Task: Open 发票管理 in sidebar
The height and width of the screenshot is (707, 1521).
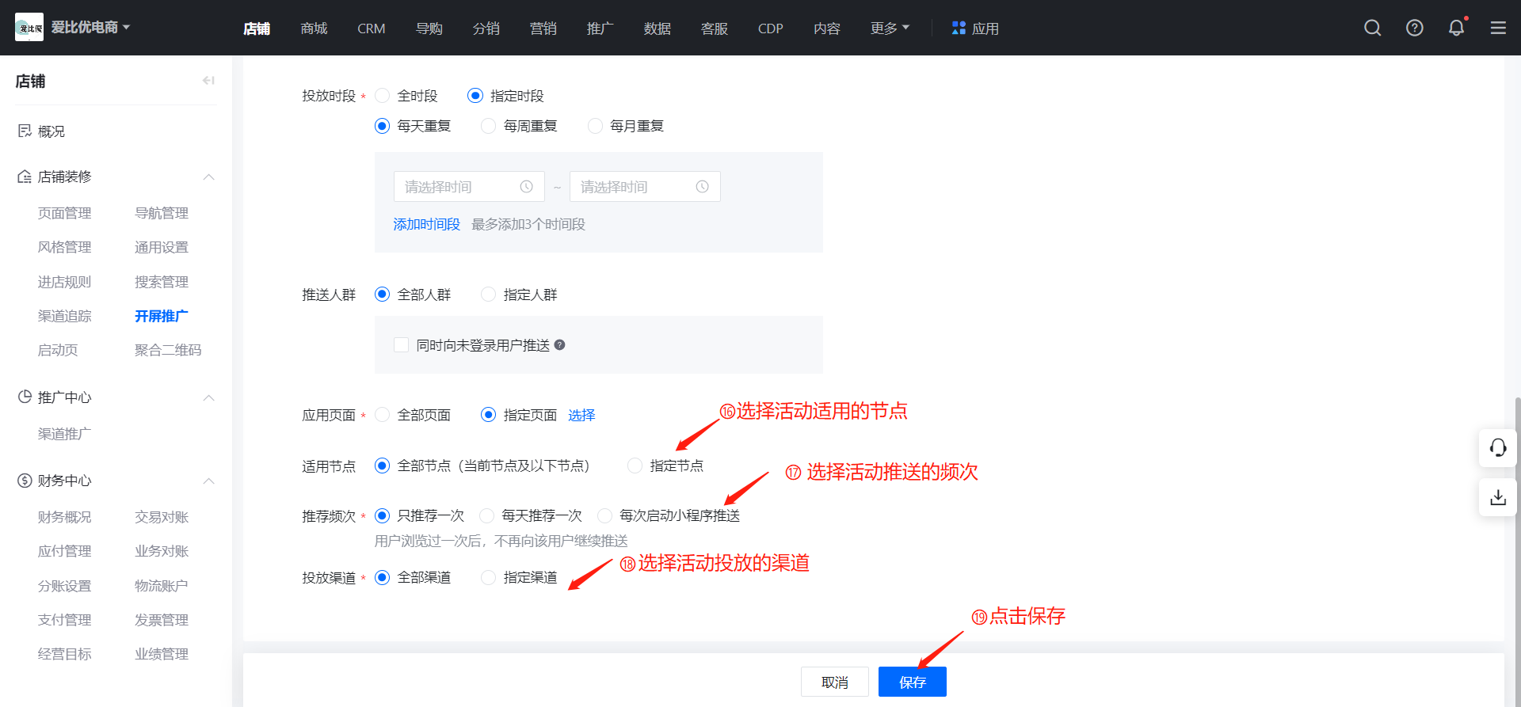Action: pyautogui.click(x=161, y=620)
